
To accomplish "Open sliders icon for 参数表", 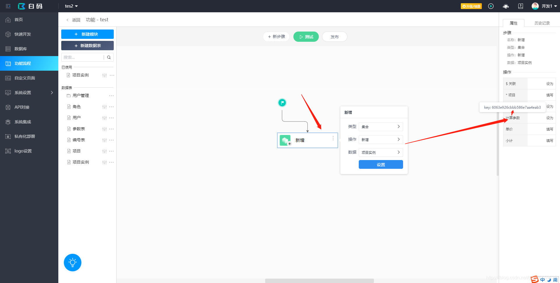I will 104,129.
